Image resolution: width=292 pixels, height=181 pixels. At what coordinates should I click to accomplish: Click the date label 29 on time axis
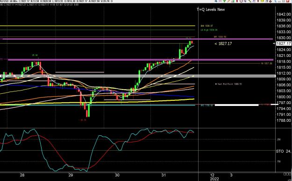[71, 175]
